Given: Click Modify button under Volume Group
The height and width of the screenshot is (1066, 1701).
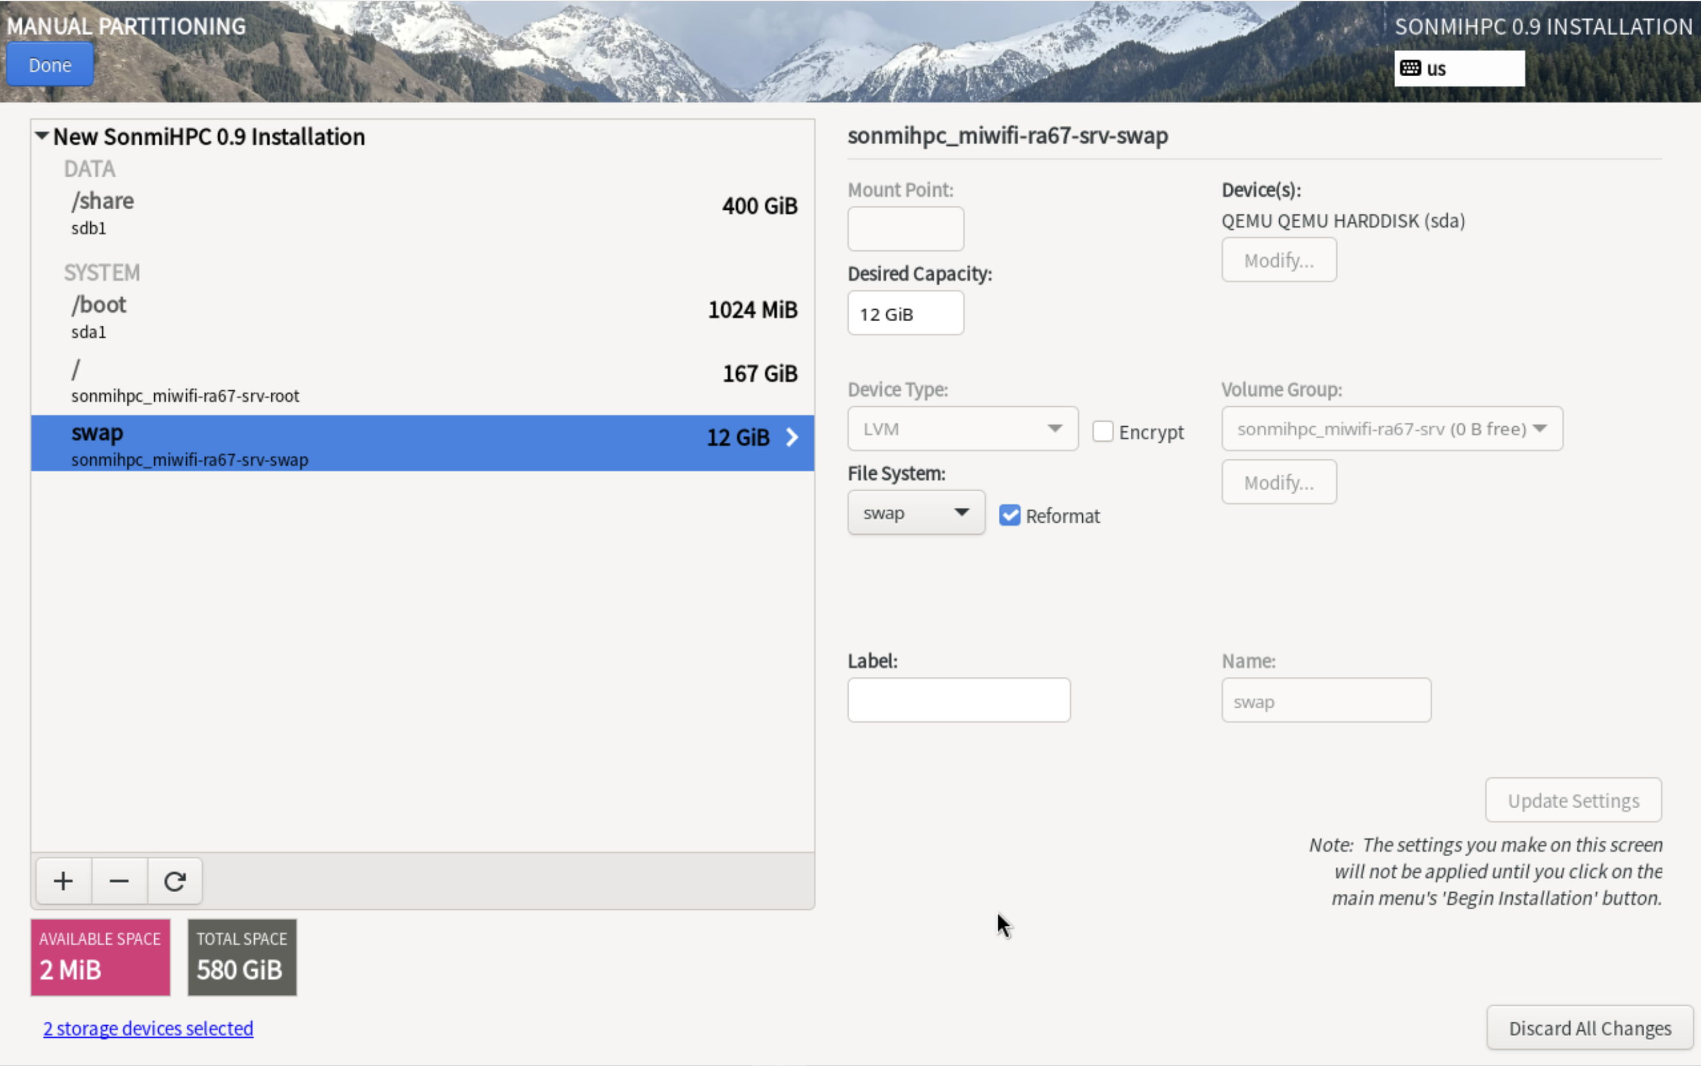Looking at the screenshot, I should coord(1278,482).
